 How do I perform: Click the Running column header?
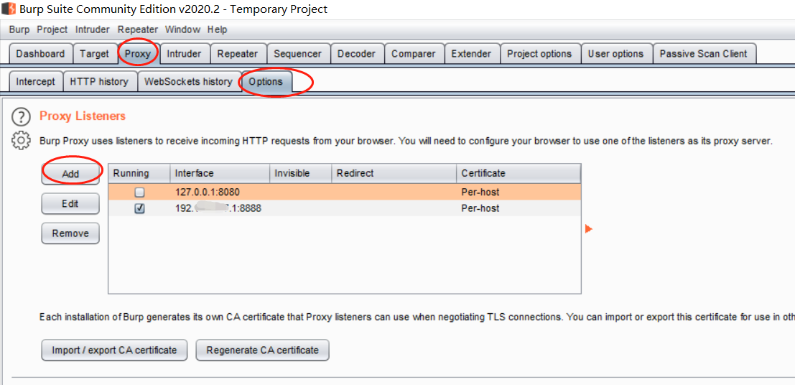(x=139, y=173)
